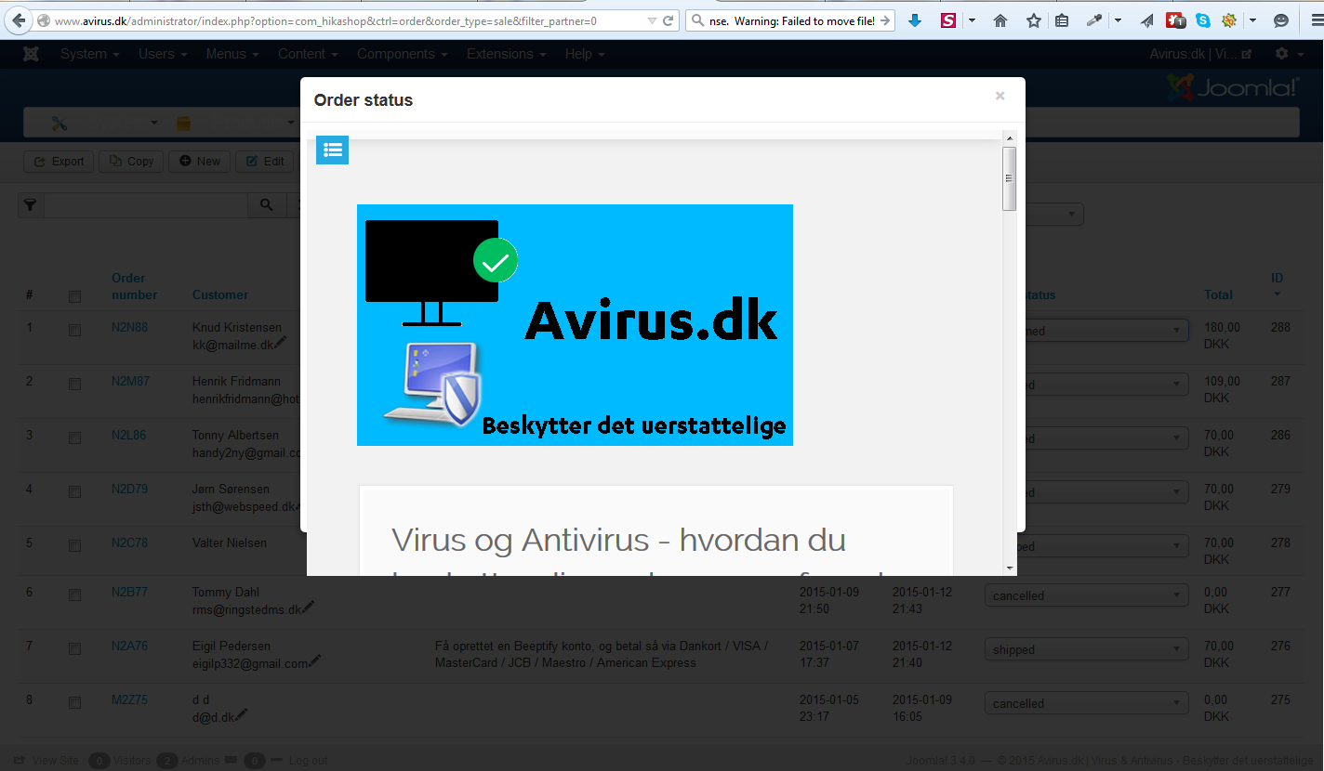This screenshot has height=771, width=1324.
Task: Click the paper plane send icon
Action: point(1148,20)
